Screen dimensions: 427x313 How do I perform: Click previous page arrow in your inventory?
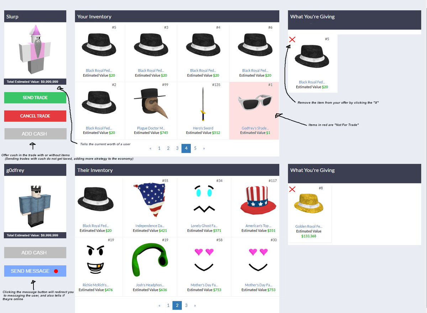tap(151, 148)
